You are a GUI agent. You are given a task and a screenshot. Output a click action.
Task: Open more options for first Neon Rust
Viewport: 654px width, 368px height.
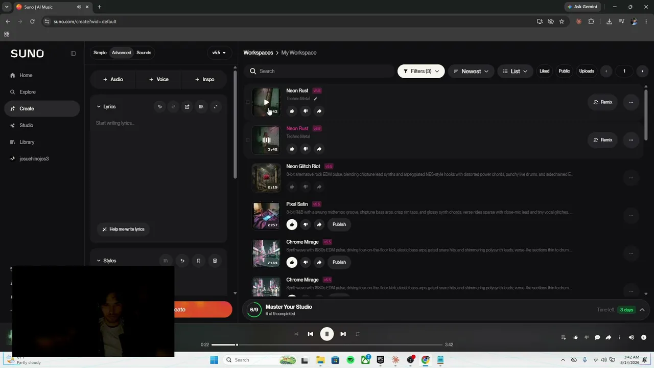click(x=631, y=102)
